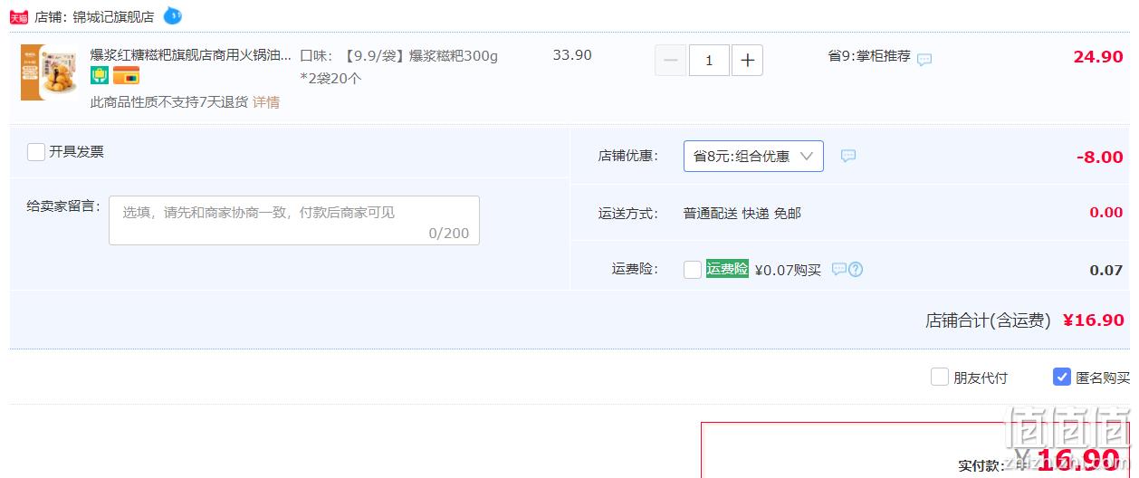Click comment icon next to ¥0.07购买
1139x478 pixels.
point(839,269)
